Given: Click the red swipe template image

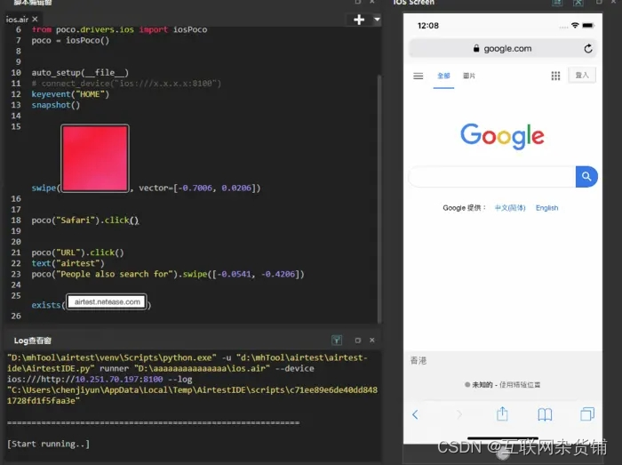Looking at the screenshot, I should 95,158.
